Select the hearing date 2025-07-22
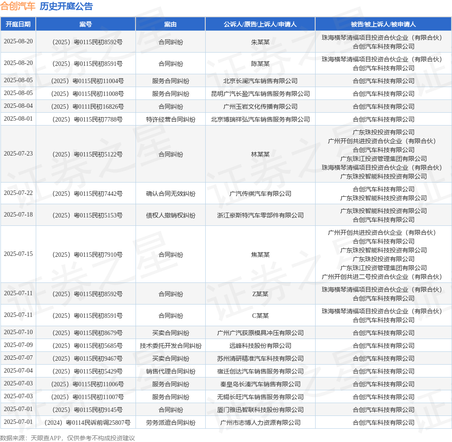Image resolution: width=452 pixels, height=442 pixels. (x=18, y=193)
